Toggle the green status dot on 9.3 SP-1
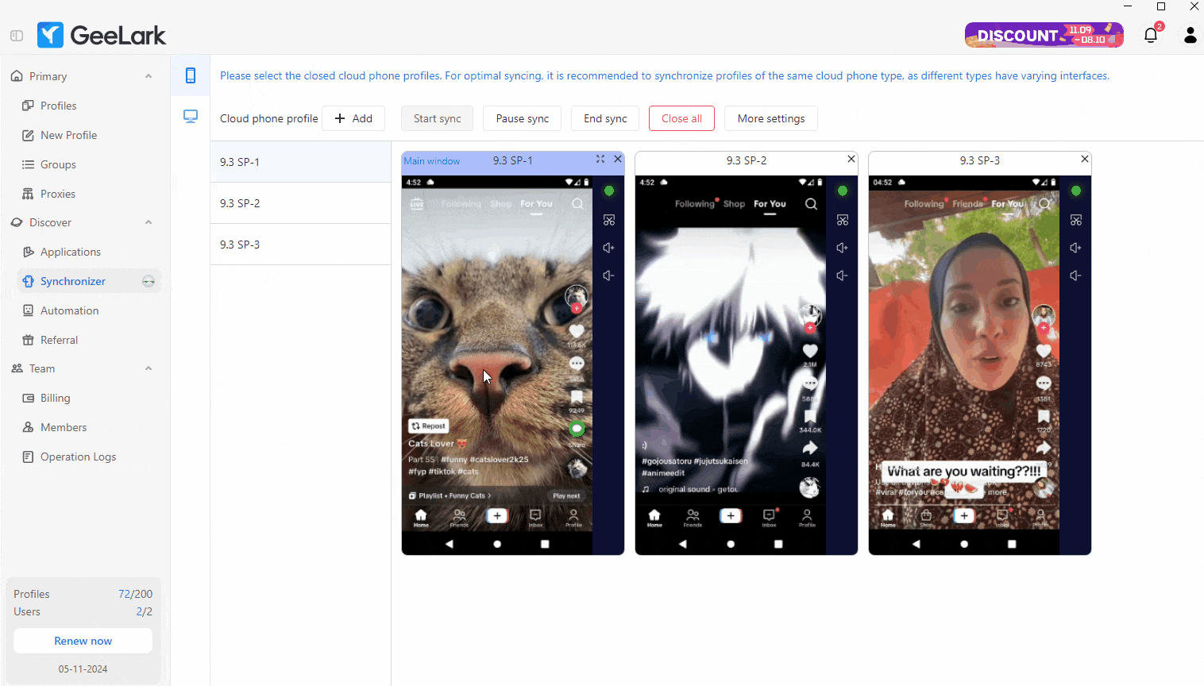The height and width of the screenshot is (686, 1204). [608, 191]
